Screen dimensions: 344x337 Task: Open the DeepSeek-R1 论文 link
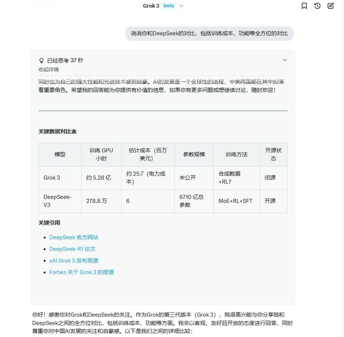72,249
